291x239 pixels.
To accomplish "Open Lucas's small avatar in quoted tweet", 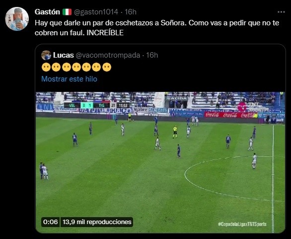I will point(46,55).
